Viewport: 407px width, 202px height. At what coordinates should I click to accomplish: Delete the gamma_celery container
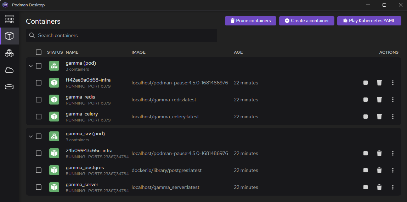click(379, 117)
